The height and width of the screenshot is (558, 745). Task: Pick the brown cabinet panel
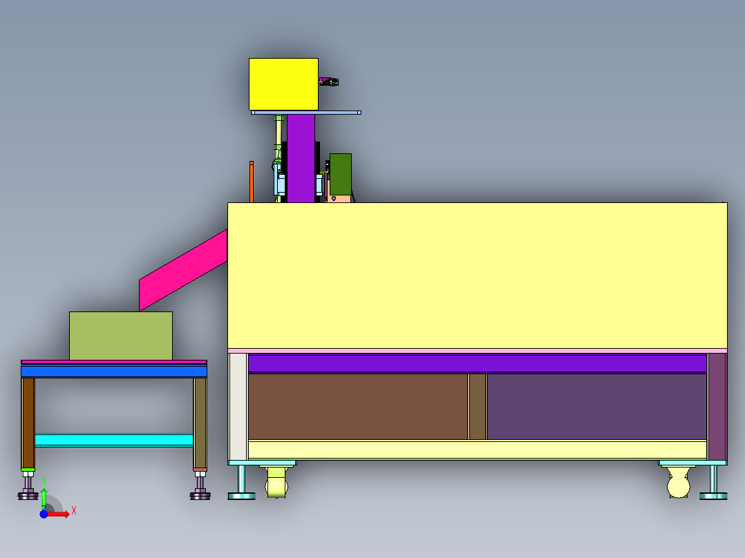358,407
